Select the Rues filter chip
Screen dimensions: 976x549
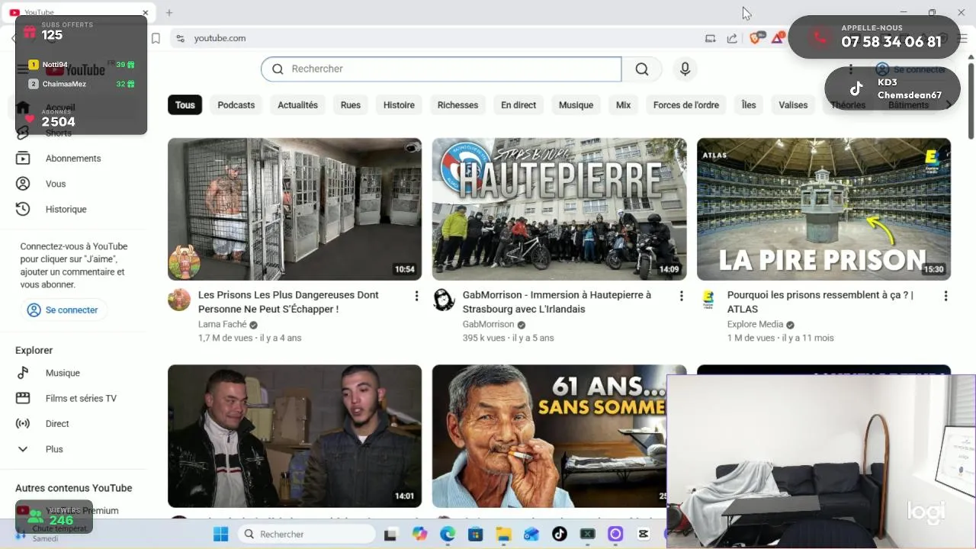(x=351, y=105)
